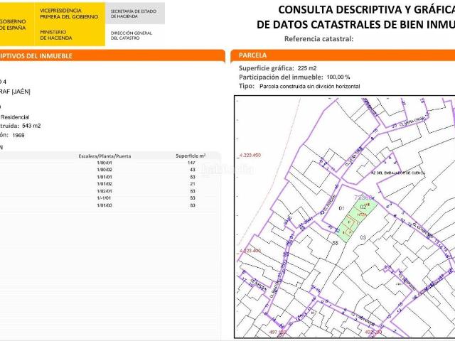Select the '225 m2' parcel surface value
Screen dimensions: 455x341
click(307, 68)
